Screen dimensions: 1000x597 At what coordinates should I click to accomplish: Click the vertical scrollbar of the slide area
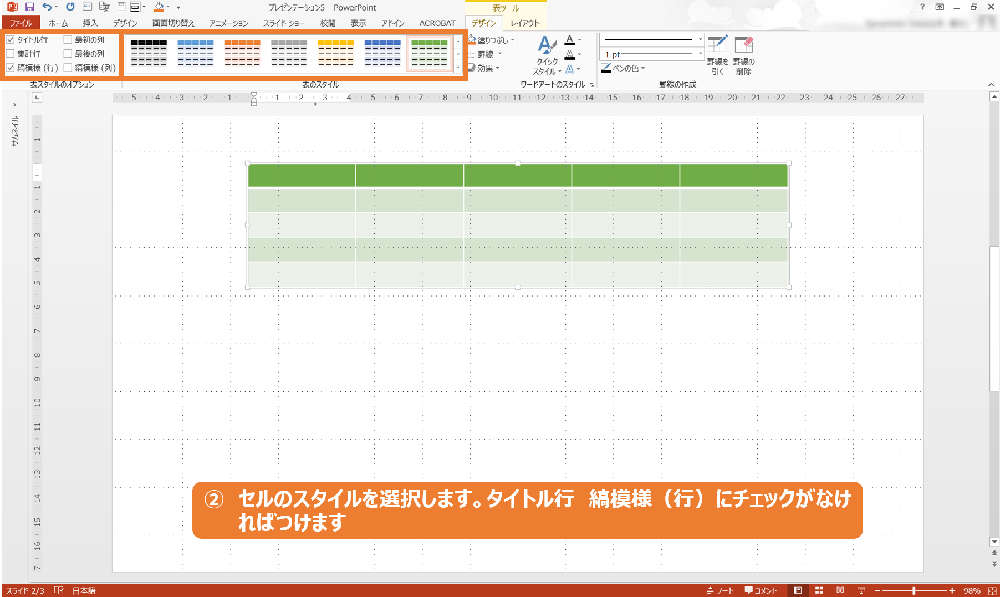pos(994,319)
